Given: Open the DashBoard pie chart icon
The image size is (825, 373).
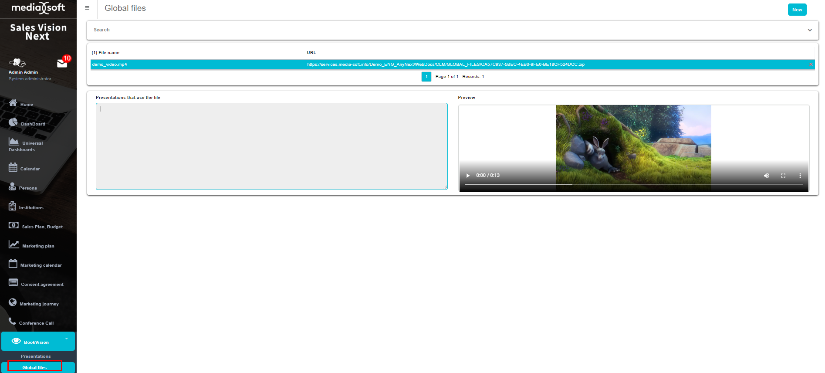Looking at the screenshot, I should click(x=13, y=122).
